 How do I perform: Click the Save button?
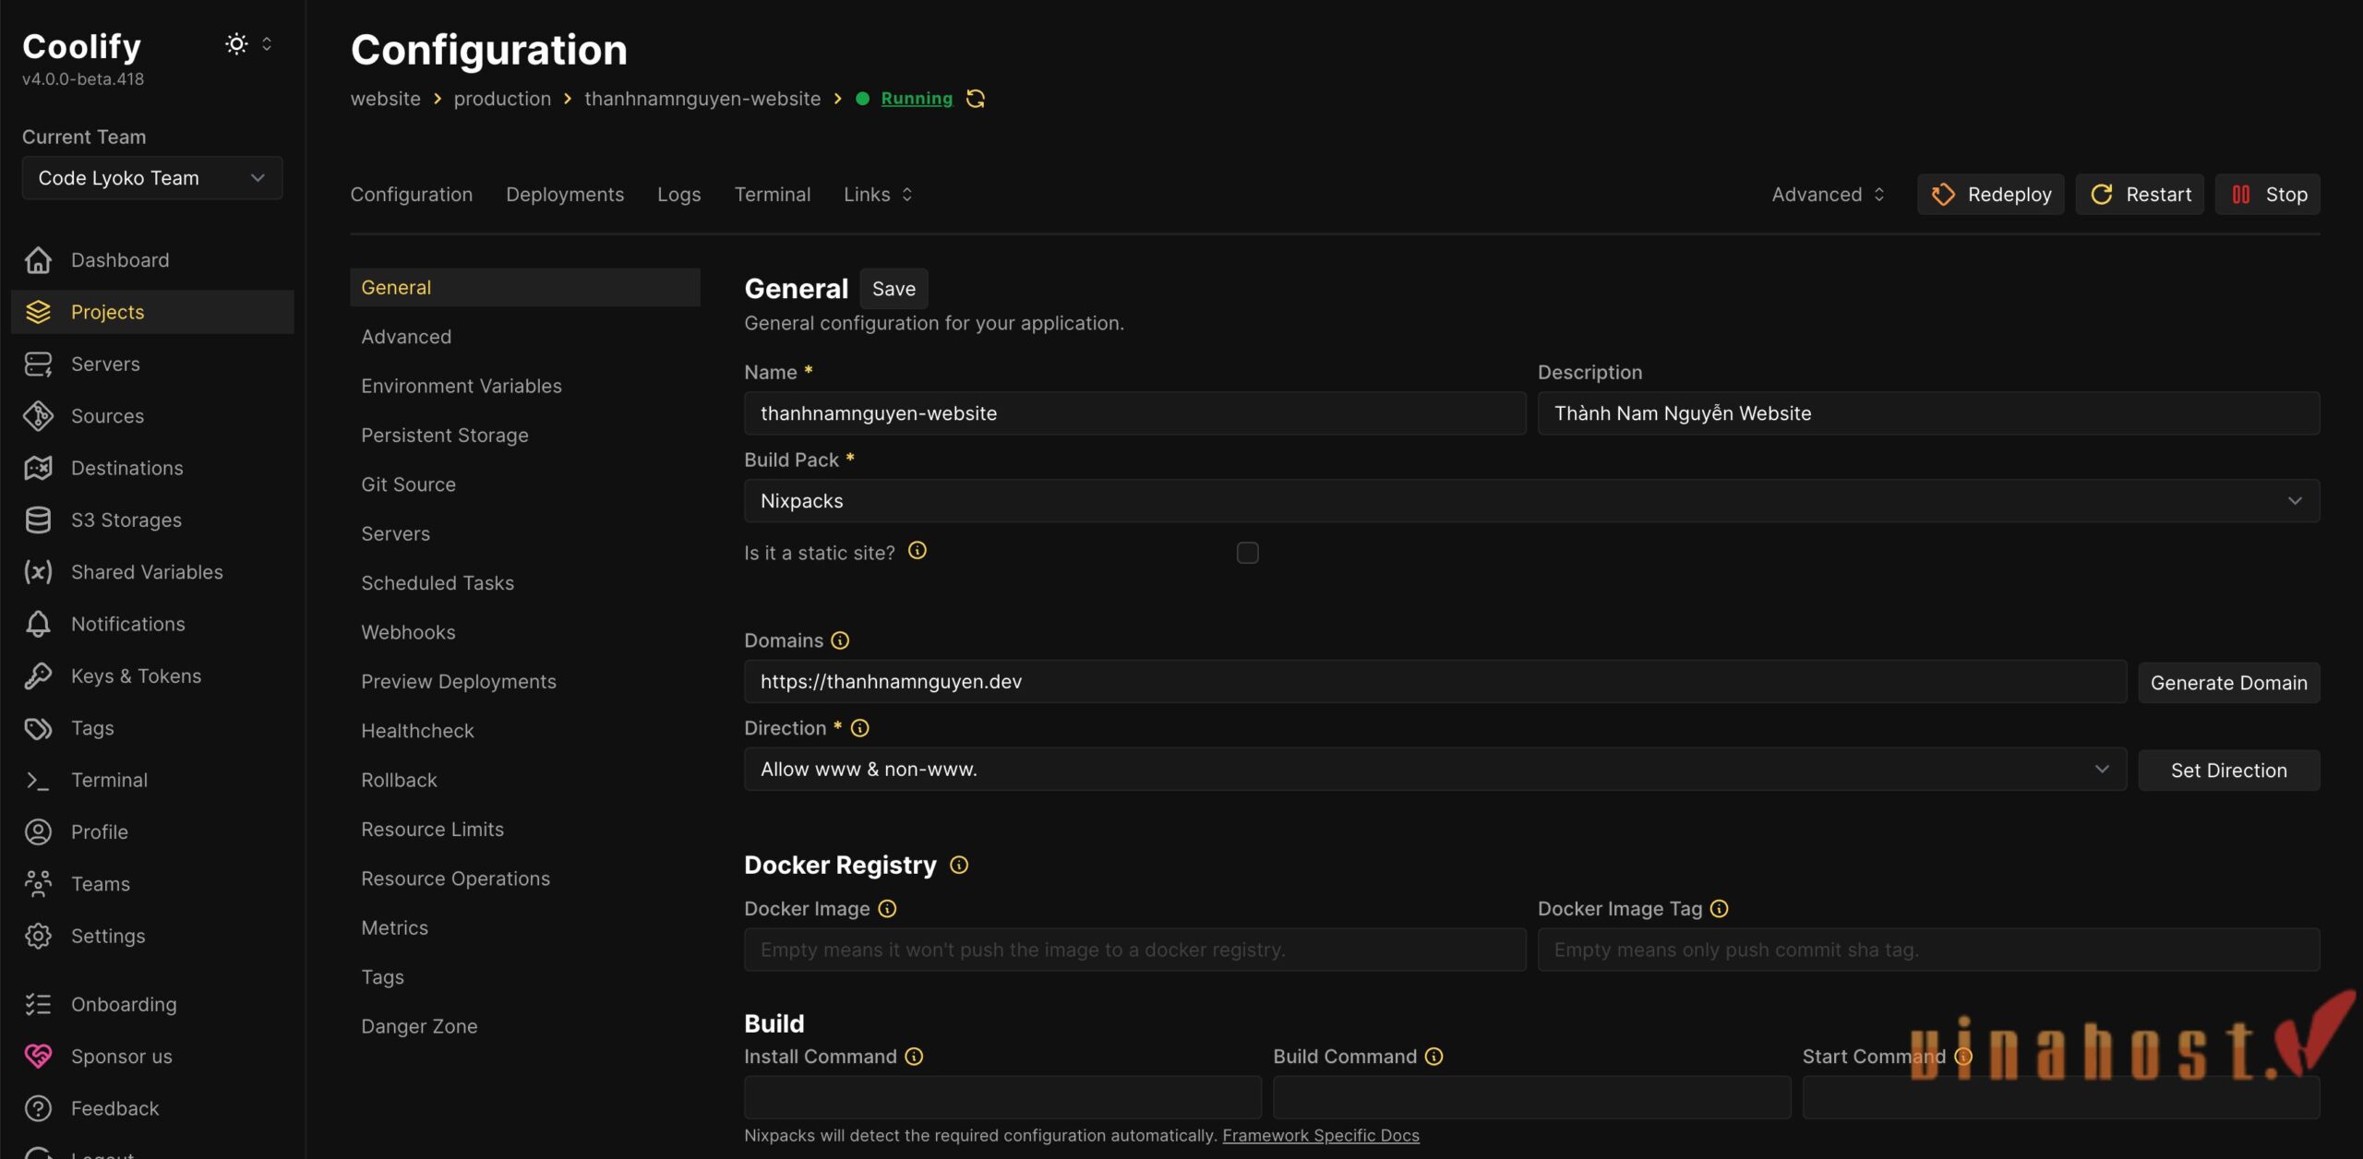point(894,289)
